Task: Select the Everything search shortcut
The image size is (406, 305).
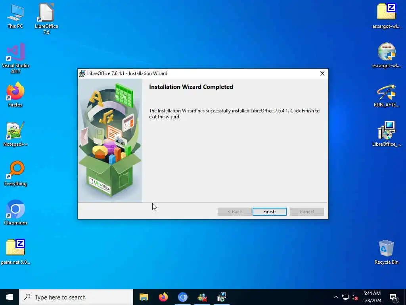Action: [x=15, y=174]
